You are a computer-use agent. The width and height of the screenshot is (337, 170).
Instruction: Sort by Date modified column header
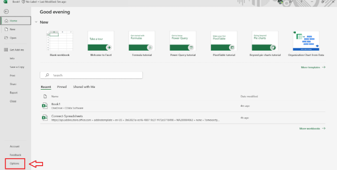pyautogui.click(x=249, y=96)
